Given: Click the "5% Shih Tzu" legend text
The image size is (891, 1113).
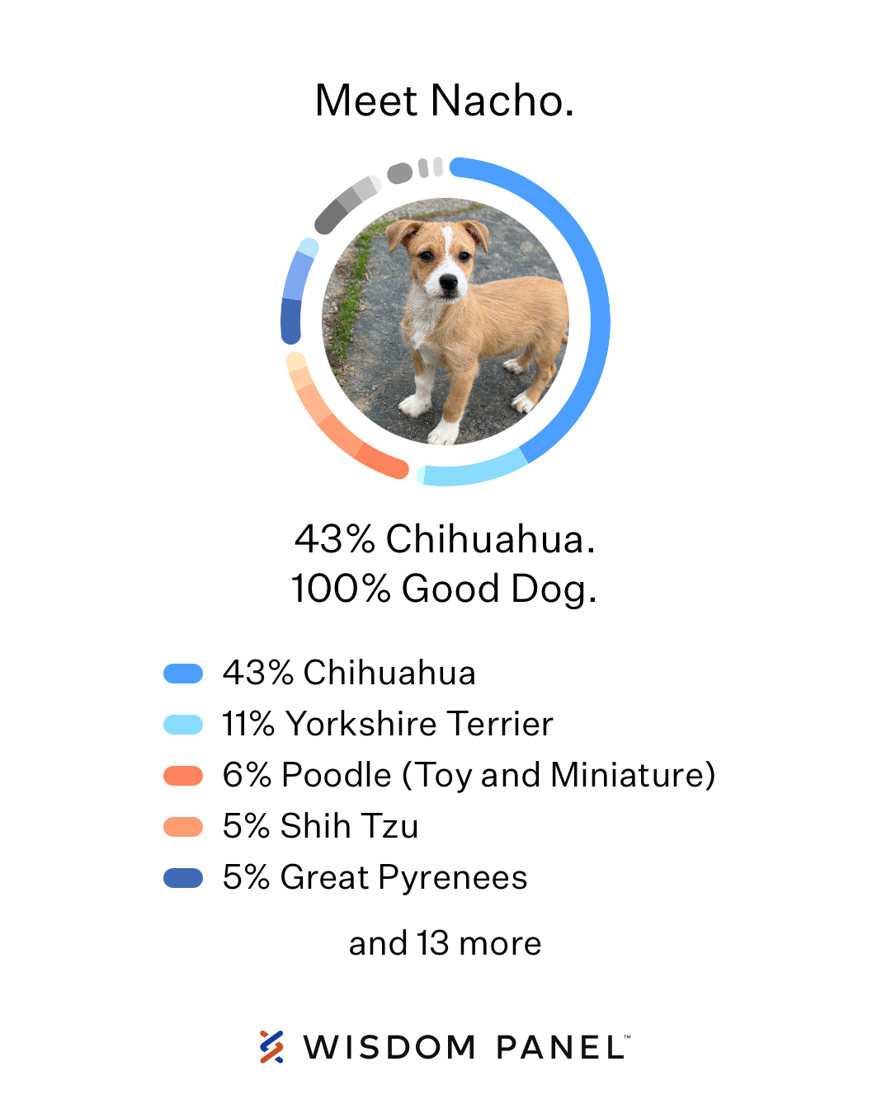Looking at the screenshot, I should 321,826.
